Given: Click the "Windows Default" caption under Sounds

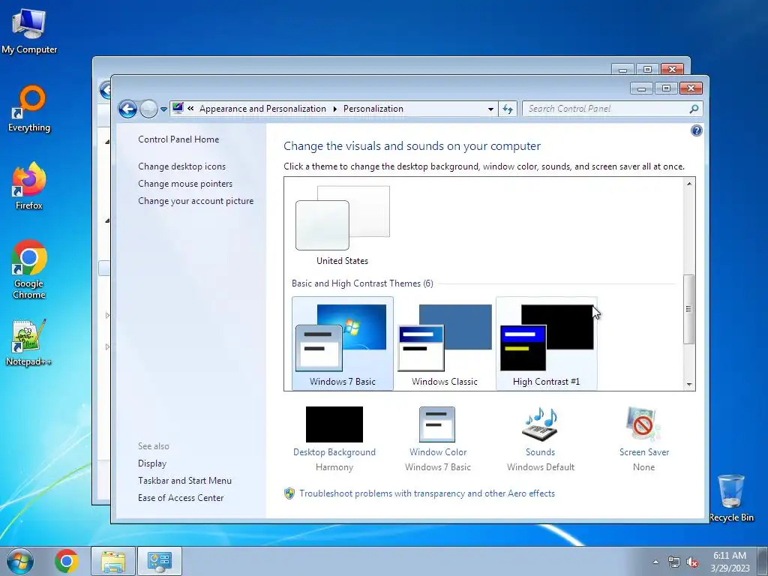Looking at the screenshot, I should (x=540, y=467).
